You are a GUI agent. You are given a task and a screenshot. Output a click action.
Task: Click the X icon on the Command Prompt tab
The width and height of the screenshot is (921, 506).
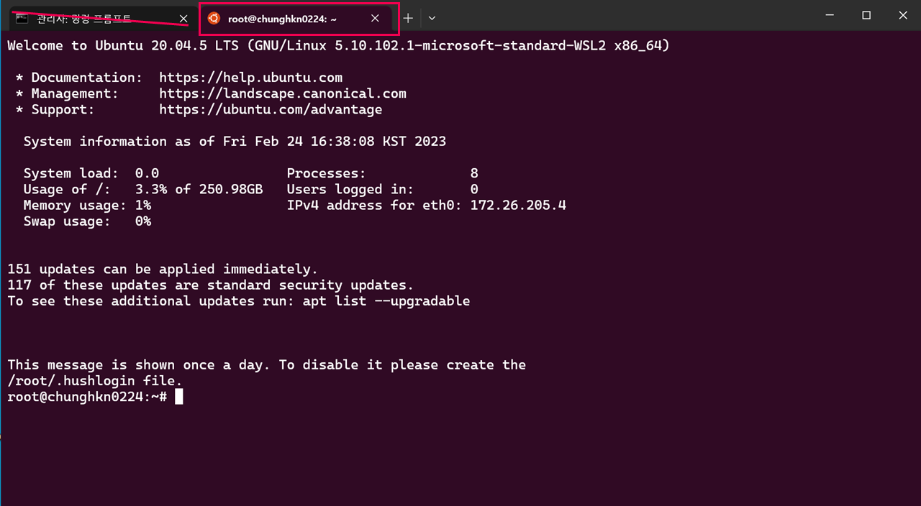(x=182, y=19)
